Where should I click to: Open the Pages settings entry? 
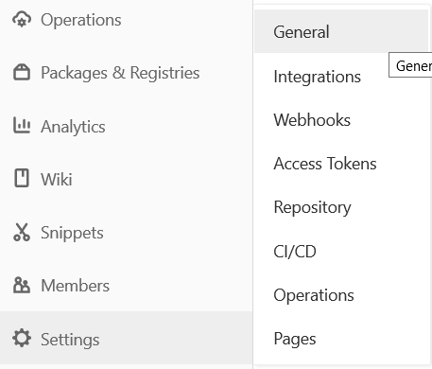pyautogui.click(x=341, y=339)
